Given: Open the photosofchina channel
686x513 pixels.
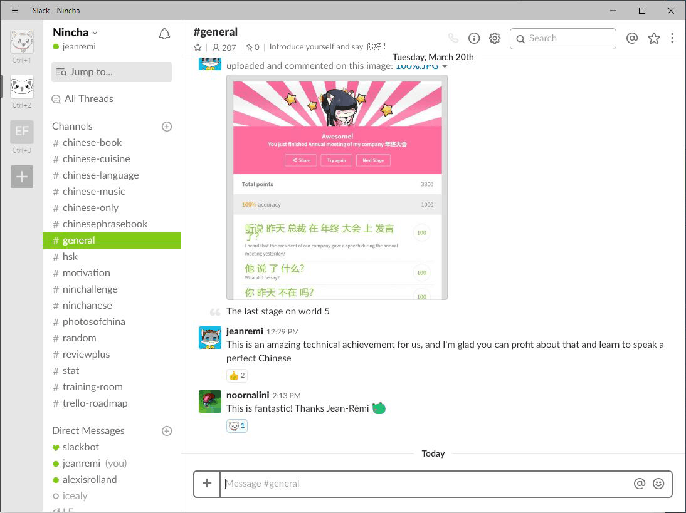Looking at the screenshot, I should [112, 322].
